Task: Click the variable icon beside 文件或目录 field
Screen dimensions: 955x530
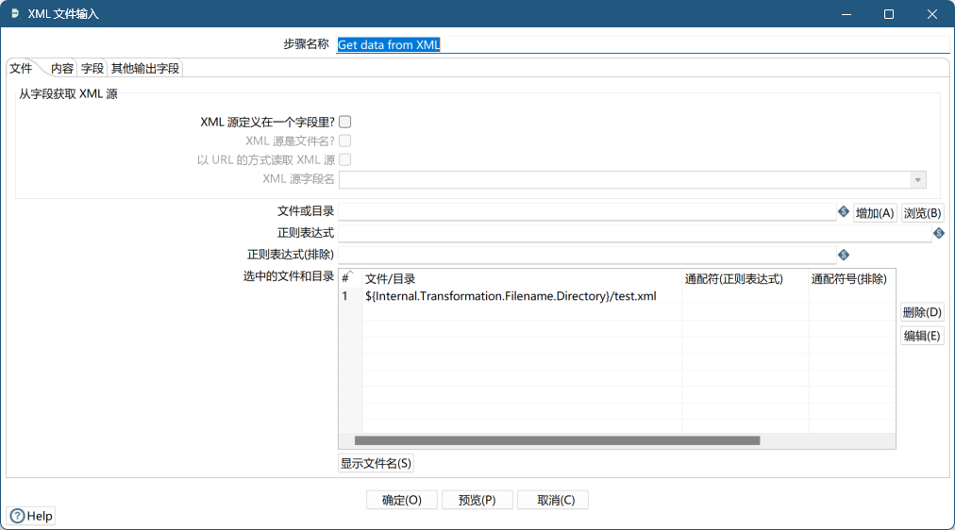Action: 844,212
